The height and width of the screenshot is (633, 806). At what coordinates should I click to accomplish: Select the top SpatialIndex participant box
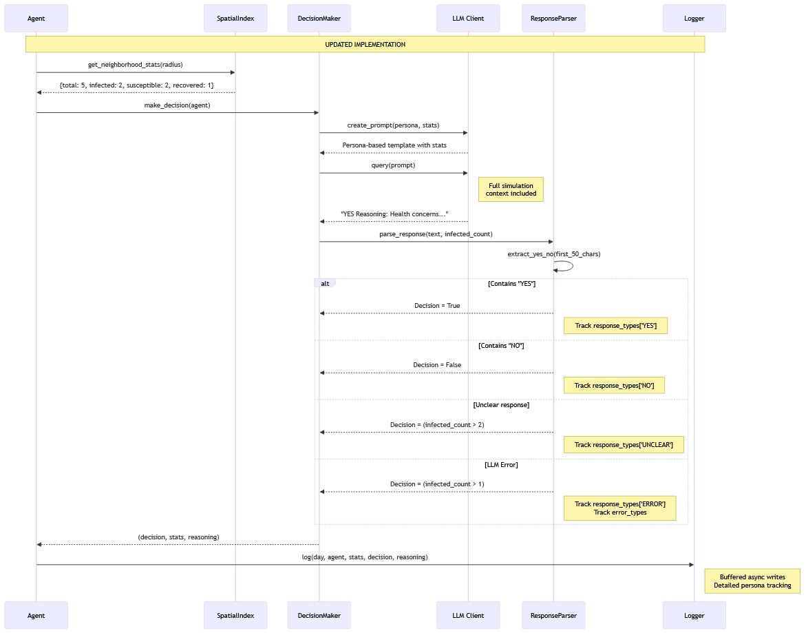235,18
